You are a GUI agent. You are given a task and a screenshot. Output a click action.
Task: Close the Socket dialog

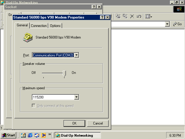coord(99,7)
